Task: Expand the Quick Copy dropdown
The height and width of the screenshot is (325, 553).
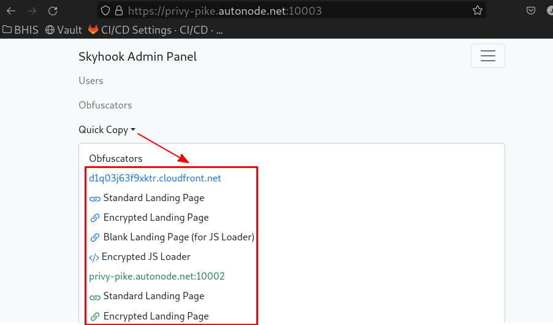Action: pos(107,130)
